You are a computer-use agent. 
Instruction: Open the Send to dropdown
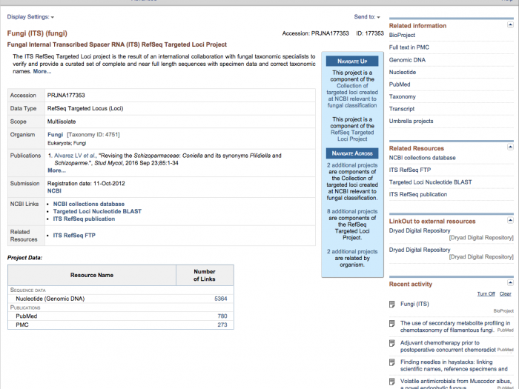tap(367, 17)
